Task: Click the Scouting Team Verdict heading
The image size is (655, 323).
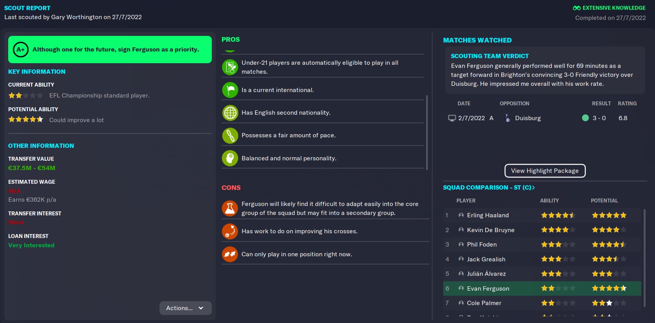Action: pyautogui.click(x=489, y=56)
